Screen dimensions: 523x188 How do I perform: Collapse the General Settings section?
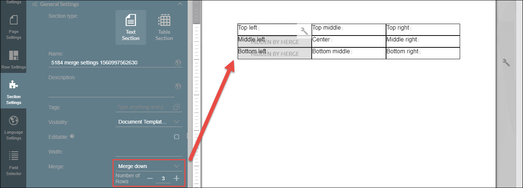coord(180,4)
